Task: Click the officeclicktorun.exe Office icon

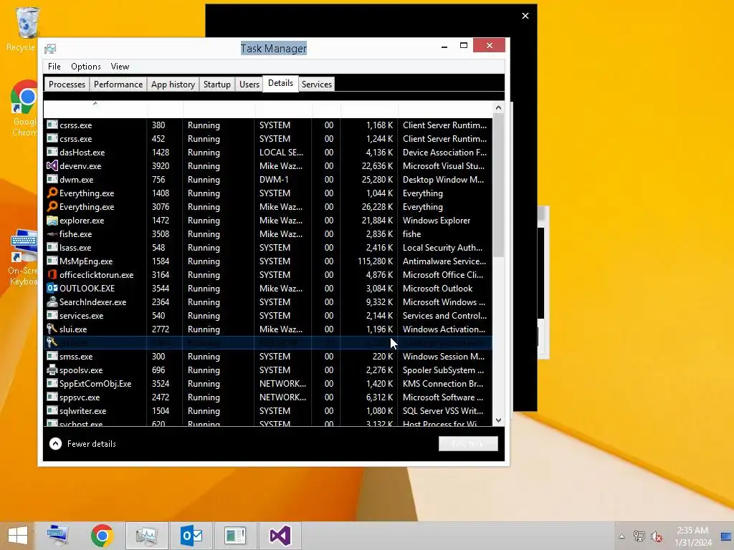Action: point(52,274)
